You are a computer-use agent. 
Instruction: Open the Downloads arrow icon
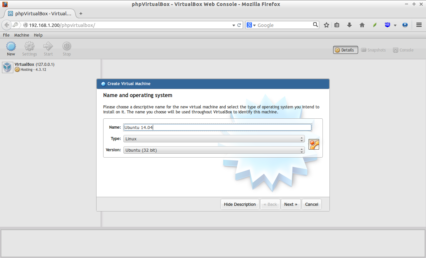click(349, 25)
